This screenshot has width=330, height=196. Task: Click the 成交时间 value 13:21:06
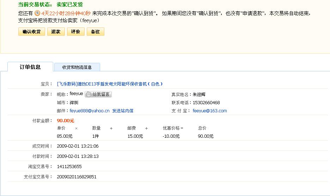point(78,146)
